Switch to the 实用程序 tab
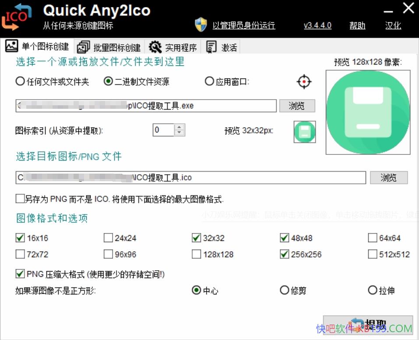 point(173,47)
